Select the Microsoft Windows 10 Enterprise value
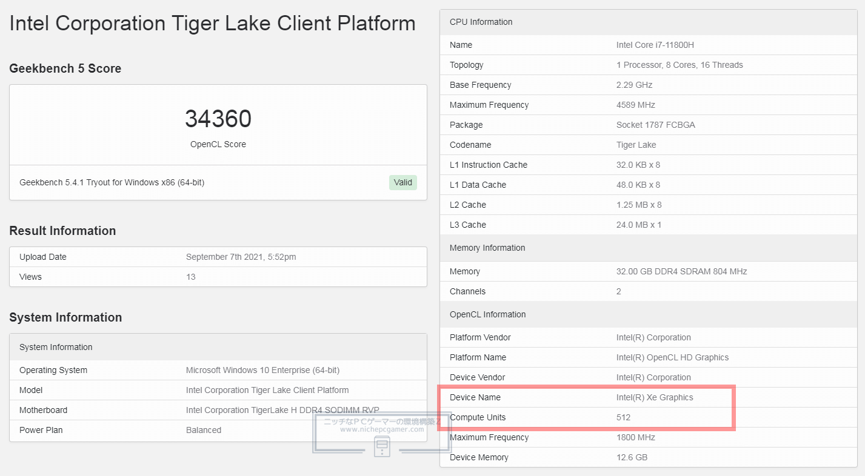 click(x=262, y=370)
